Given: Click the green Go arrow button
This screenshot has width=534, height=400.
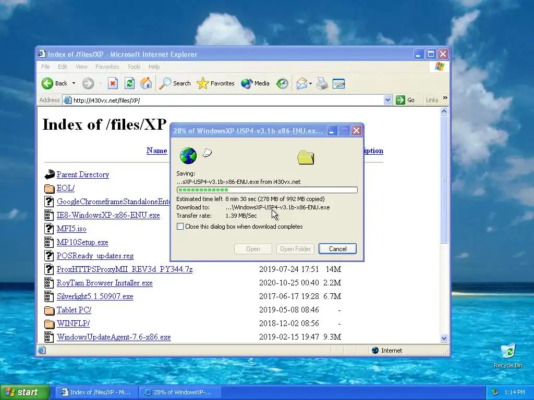Looking at the screenshot, I should (400, 100).
